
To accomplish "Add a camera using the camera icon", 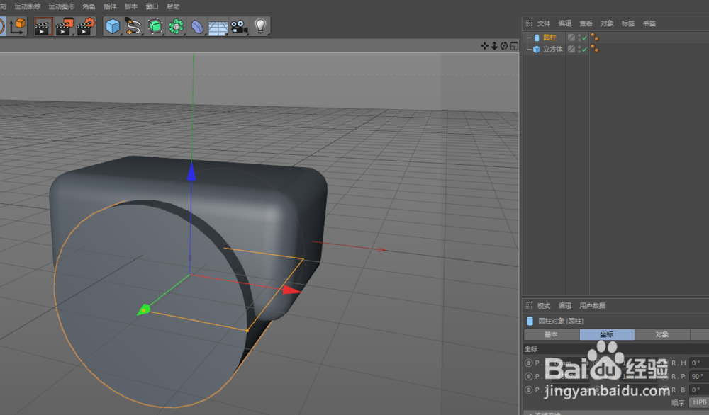I will 239,26.
